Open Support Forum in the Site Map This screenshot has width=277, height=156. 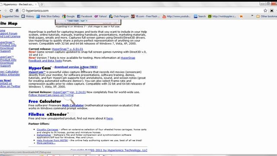click(9, 33)
